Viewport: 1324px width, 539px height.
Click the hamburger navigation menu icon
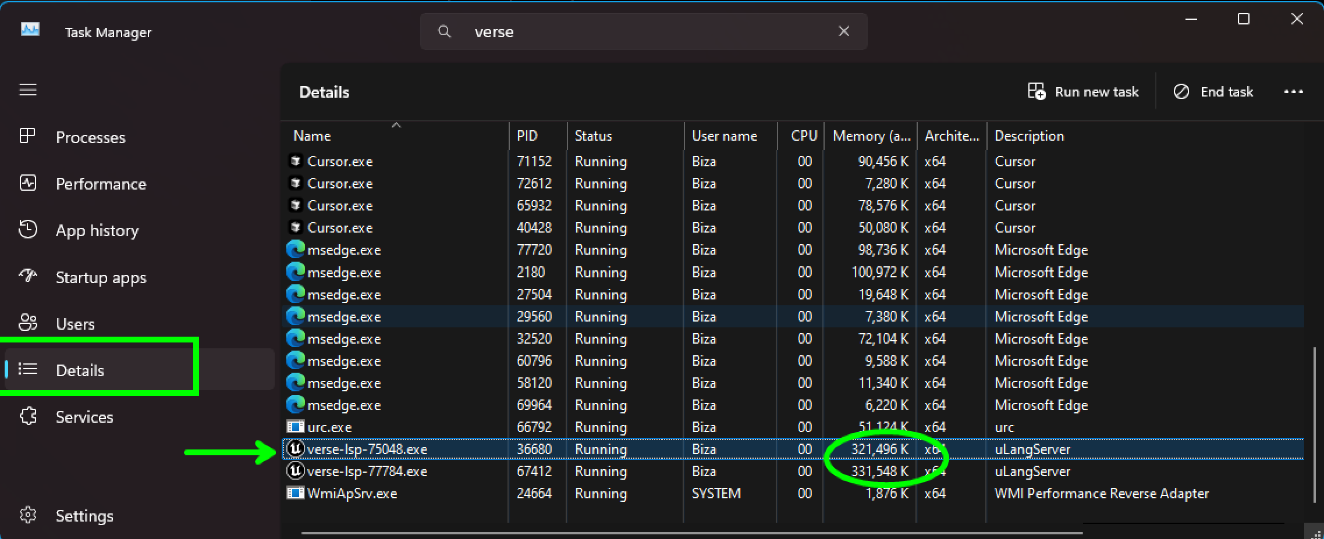coord(28,90)
